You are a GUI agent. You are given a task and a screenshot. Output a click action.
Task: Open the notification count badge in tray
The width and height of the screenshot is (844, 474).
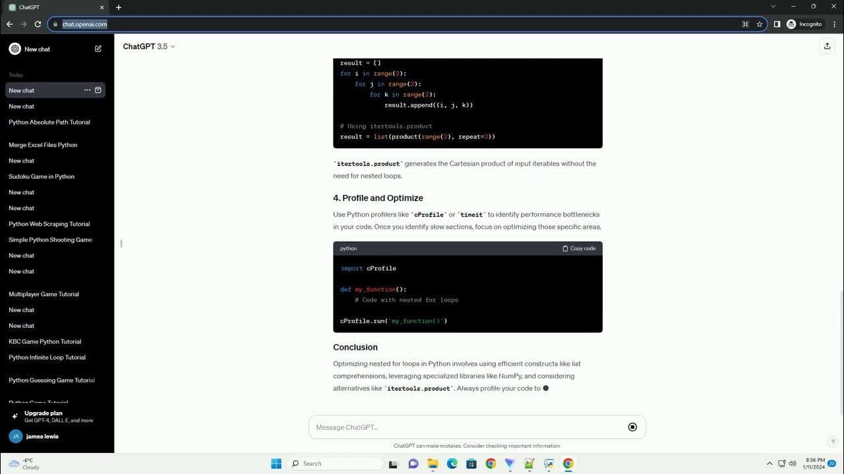[832, 463]
